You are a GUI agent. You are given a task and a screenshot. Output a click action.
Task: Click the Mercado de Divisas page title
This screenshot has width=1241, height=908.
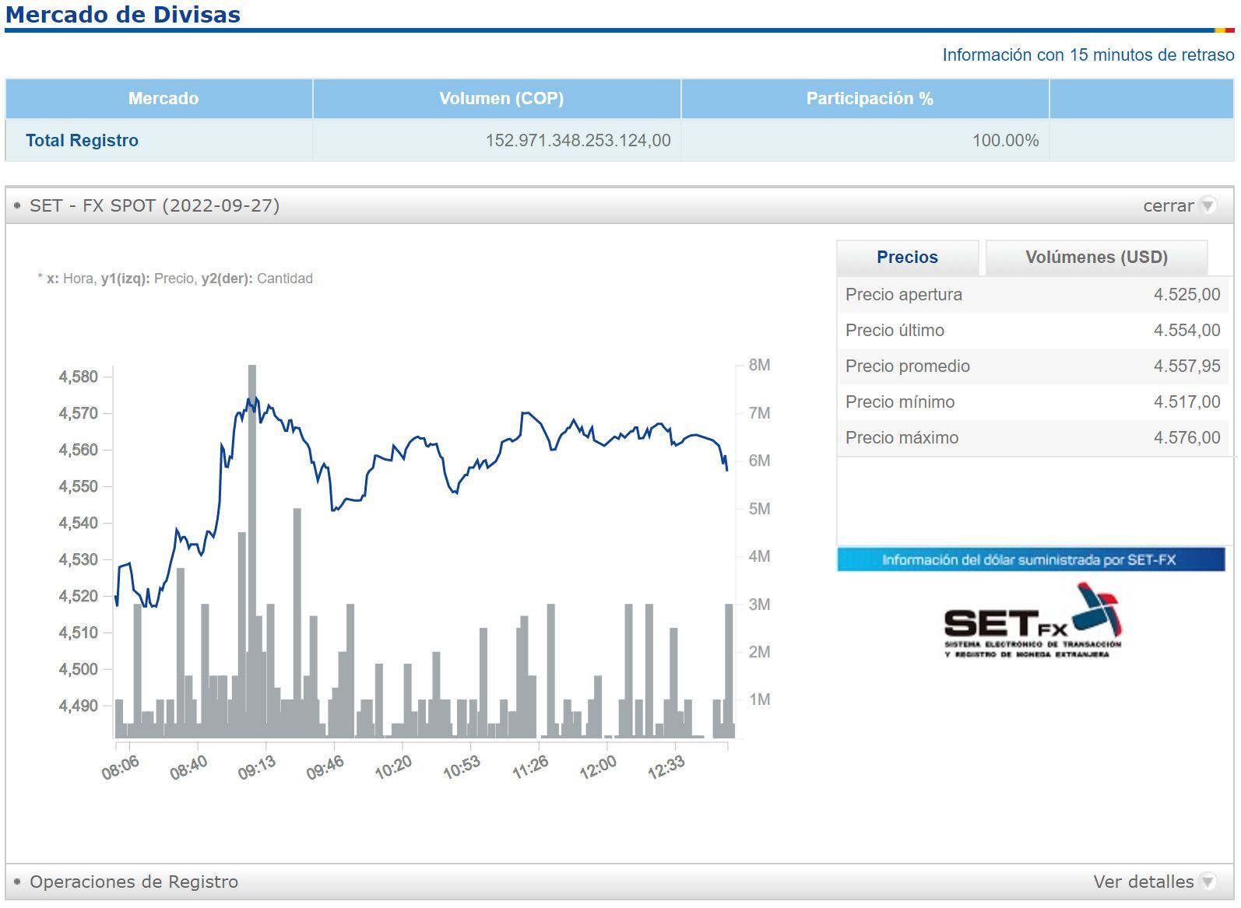pyautogui.click(x=123, y=15)
